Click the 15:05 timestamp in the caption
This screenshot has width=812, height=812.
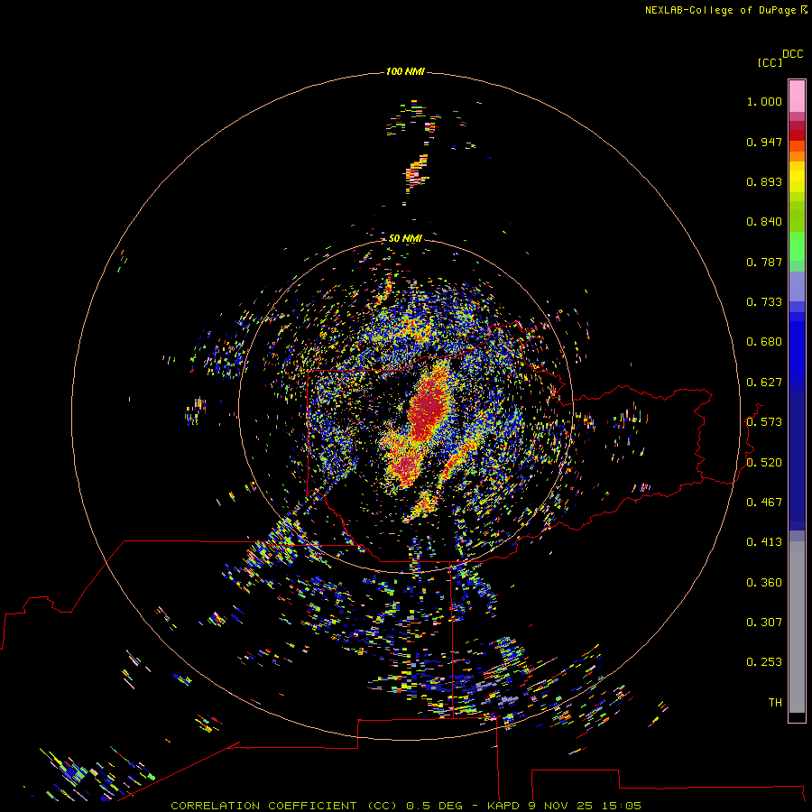click(622, 806)
